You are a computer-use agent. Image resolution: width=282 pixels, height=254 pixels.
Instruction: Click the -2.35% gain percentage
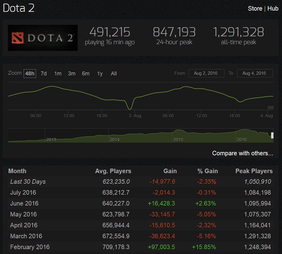tap(206, 182)
